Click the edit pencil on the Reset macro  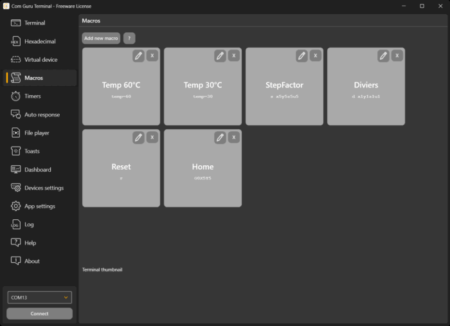point(139,138)
